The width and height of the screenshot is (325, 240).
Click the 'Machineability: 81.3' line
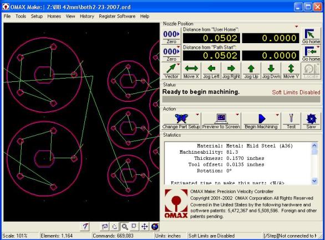tap(209, 152)
